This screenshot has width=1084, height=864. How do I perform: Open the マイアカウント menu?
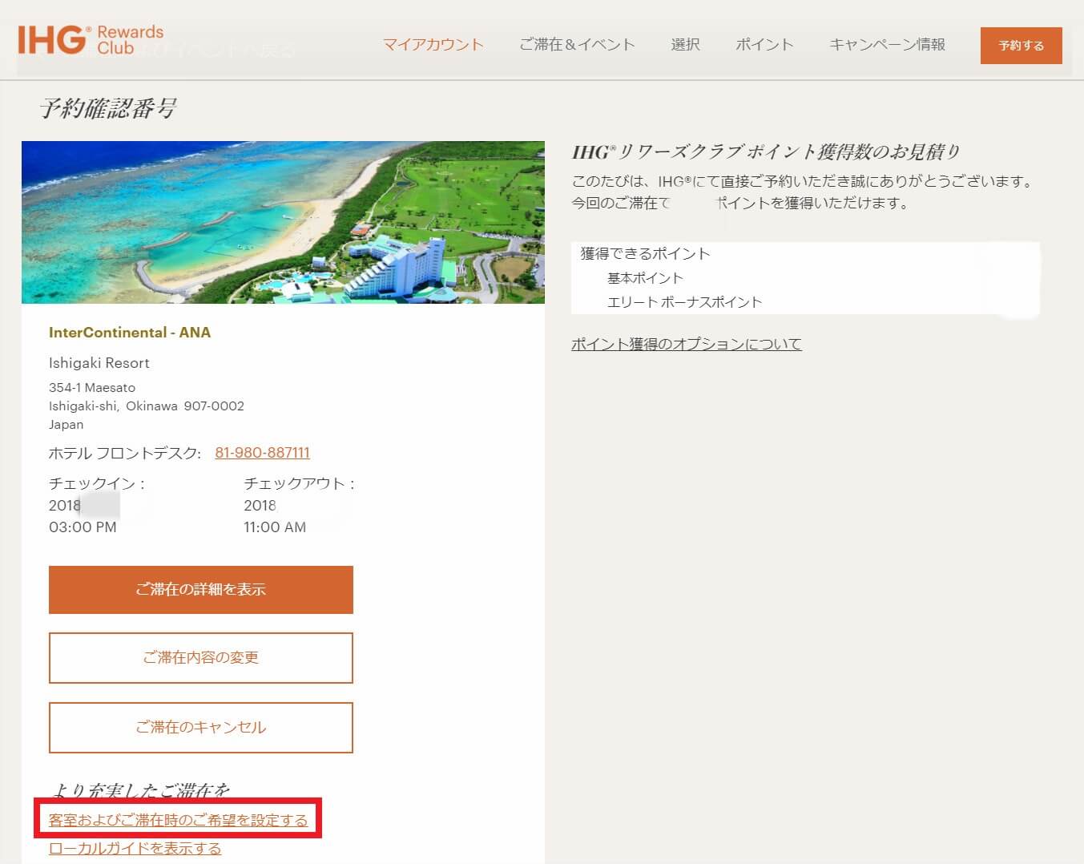point(433,45)
